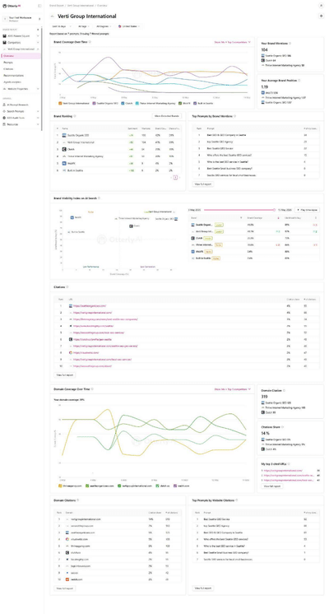Open the Competitors section in sidebar
The image size is (329, 614).
point(21,42)
